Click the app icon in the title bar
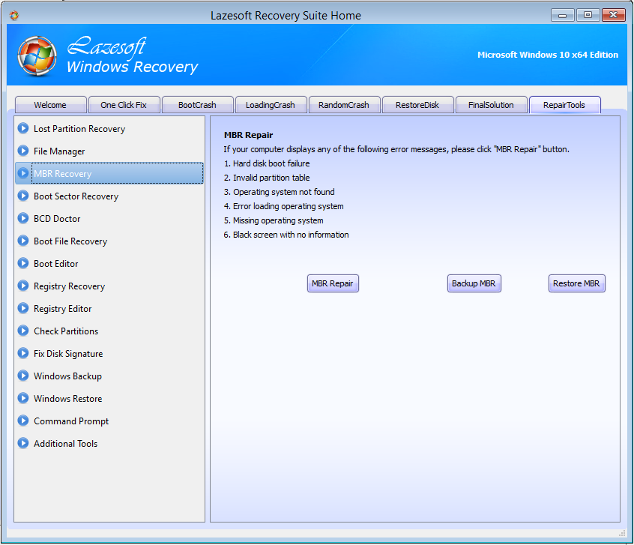The height and width of the screenshot is (545, 634). (14, 16)
